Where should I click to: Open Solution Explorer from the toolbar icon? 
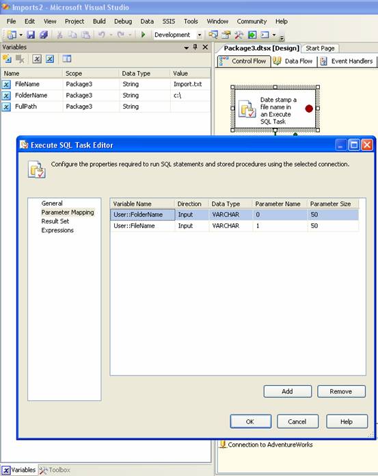click(213, 35)
